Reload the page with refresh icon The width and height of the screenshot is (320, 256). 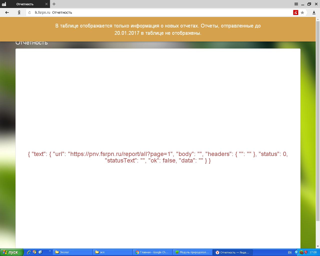point(30,12)
